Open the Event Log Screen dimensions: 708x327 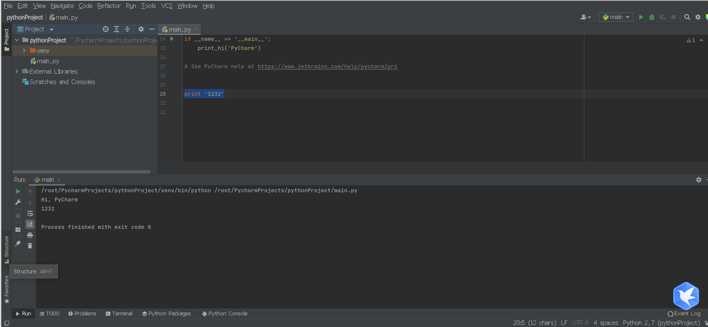(x=684, y=314)
